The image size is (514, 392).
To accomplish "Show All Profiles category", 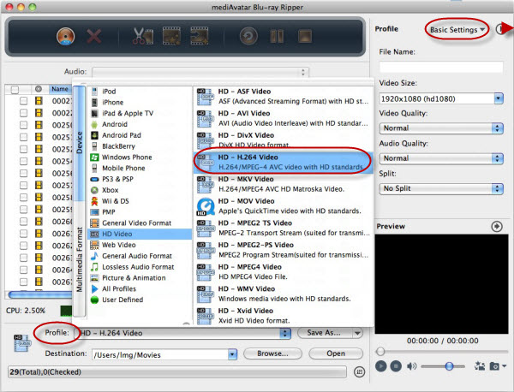I will pos(140,288).
